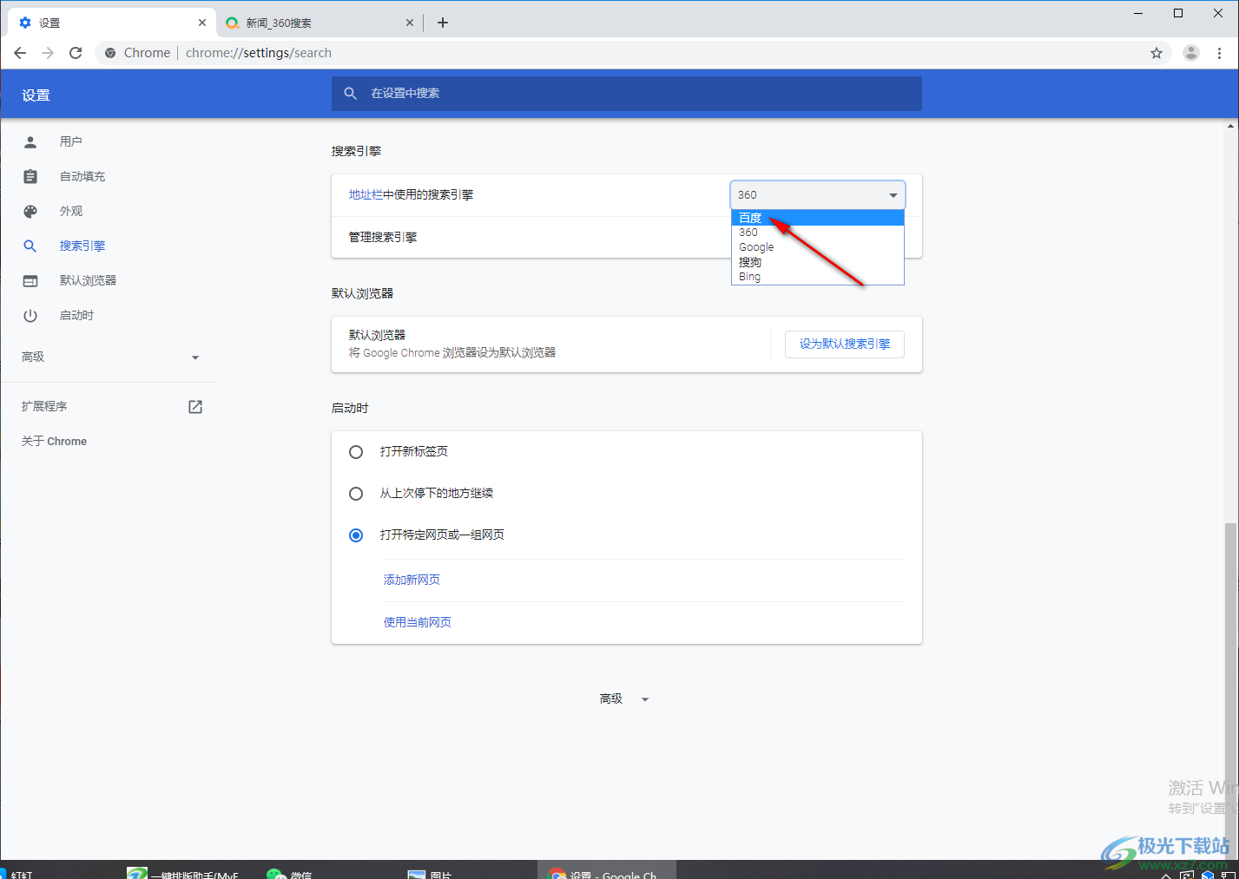Viewport: 1239px width, 879px height.
Task: Click 添加新网页 link
Action: pos(412,580)
